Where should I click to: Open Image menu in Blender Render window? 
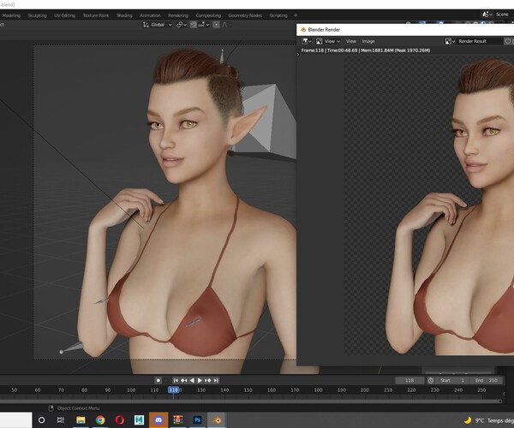368,41
